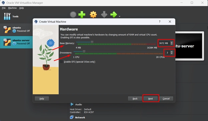Click the '16384 MB' maximum memory label

pyautogui.click(x=152, y=48)
